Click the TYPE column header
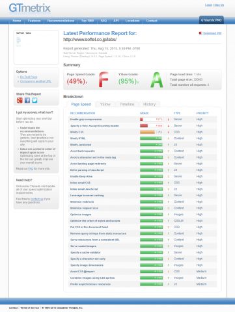This screenshot has width=235, height=312. [x=177, y=113]
